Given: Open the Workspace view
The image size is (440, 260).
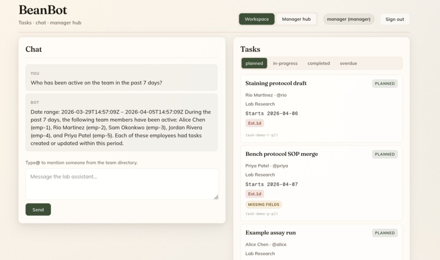Looking at the screenshot, I should [x=257, y=19].
